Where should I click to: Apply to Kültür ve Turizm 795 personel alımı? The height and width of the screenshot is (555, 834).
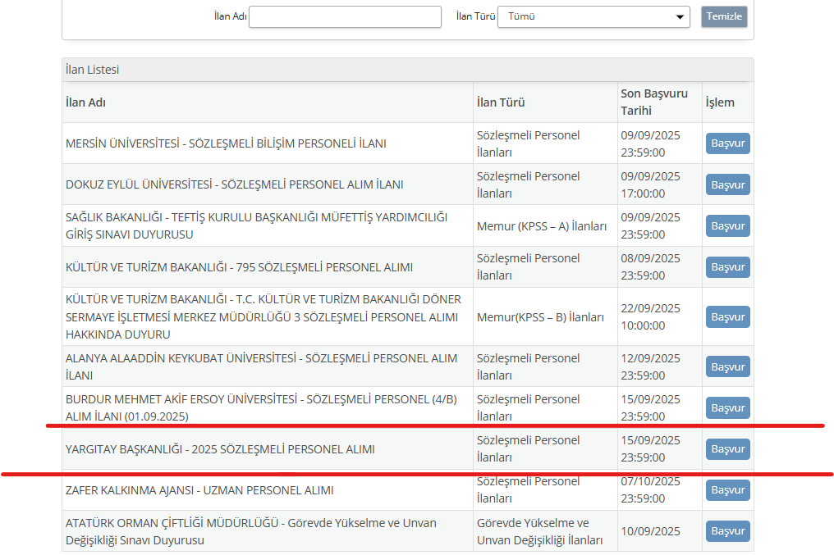click(727, 267)
